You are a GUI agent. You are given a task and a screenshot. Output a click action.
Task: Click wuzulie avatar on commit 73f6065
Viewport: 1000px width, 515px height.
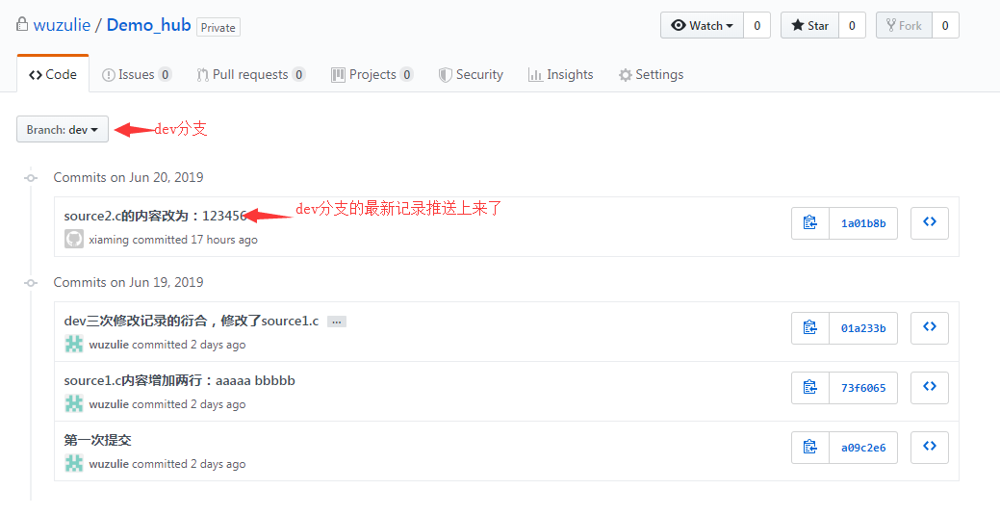point(74,404)
